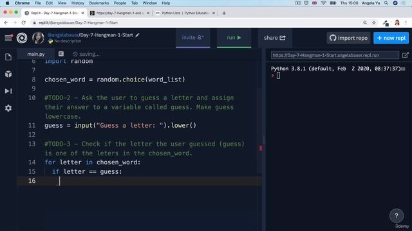Click the repl.run URL field
This screenshot has height=231, width=412.
pos(335,55)
